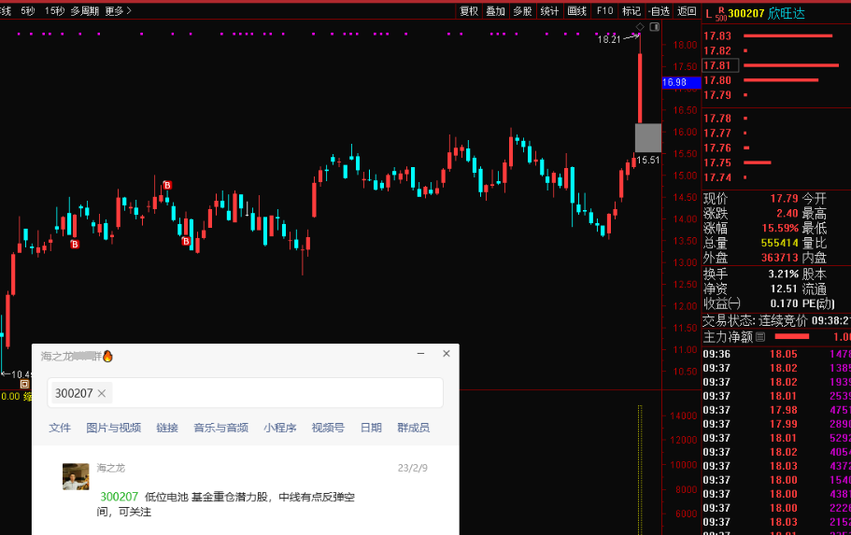Click the red 主力净额 bar
The image size is (851, 535).
click(792, 337)
